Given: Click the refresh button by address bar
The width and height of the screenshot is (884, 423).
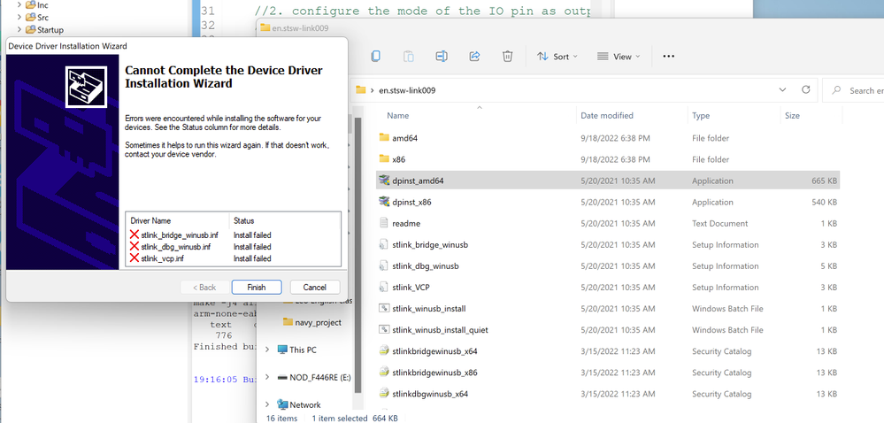Looking at the screenshot, I should click(x=805, y=89).
